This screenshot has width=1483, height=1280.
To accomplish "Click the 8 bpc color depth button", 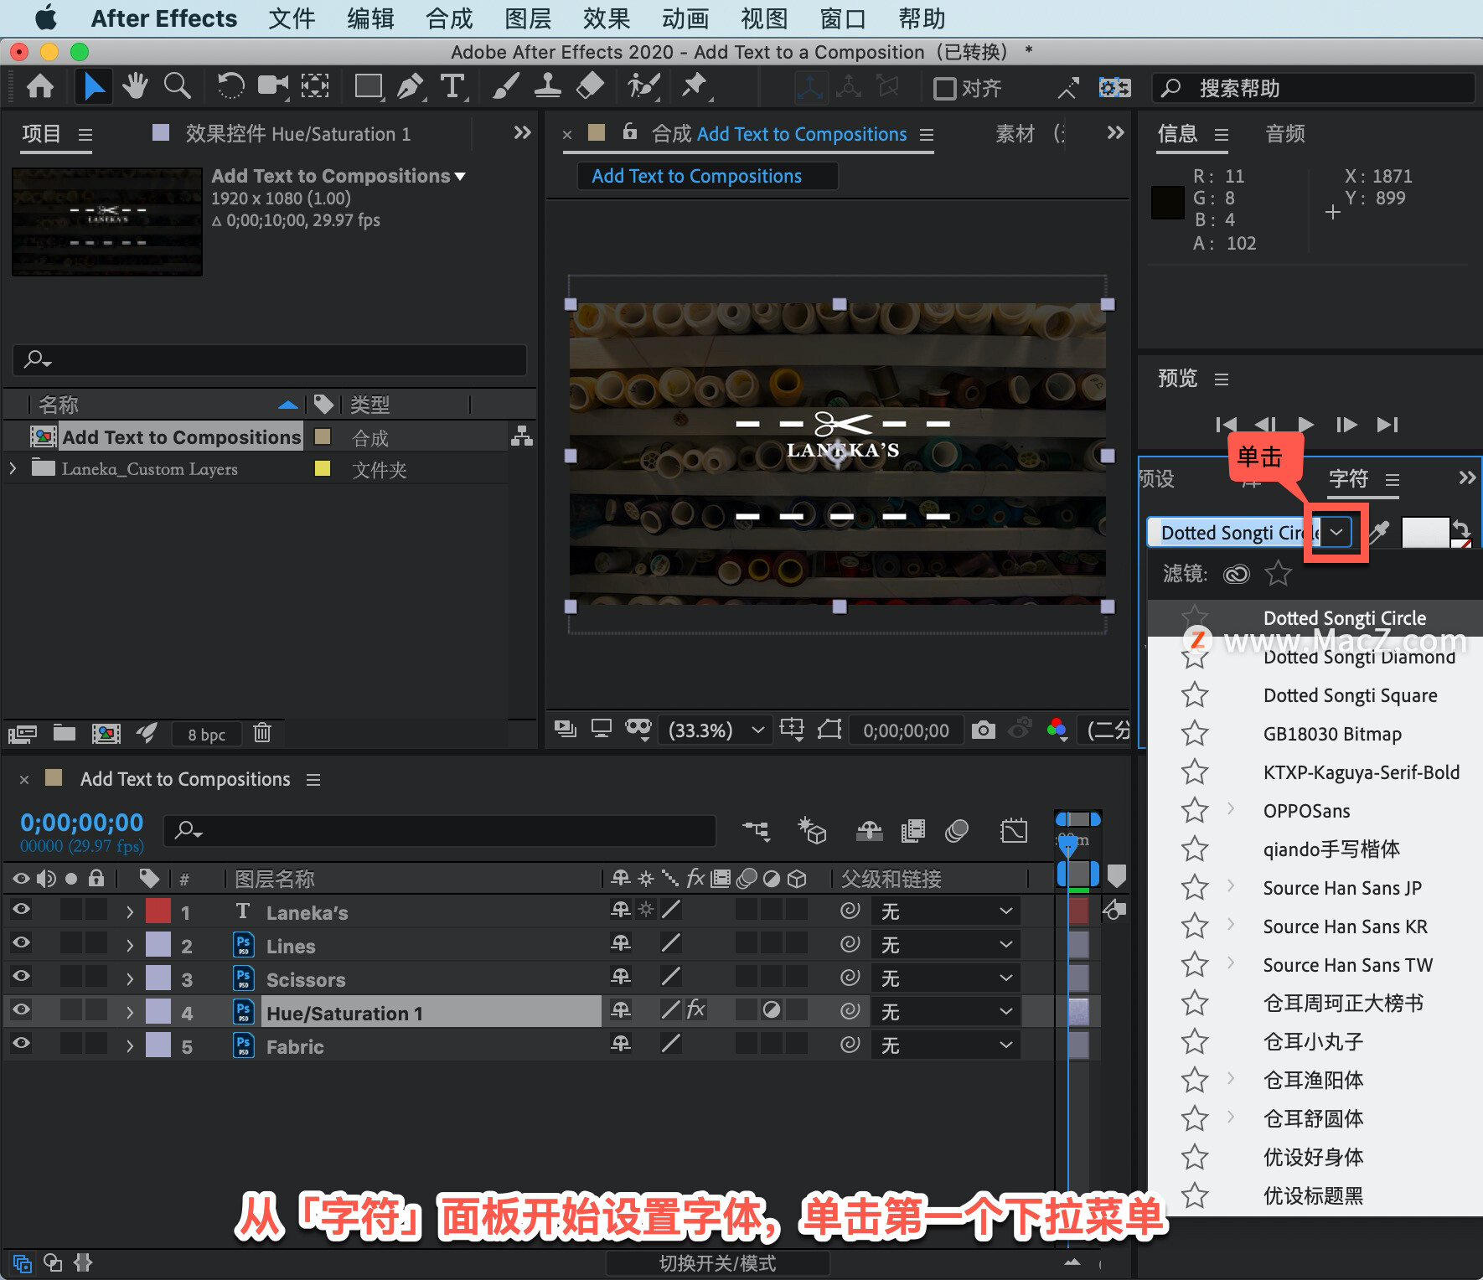I will 206,735.
